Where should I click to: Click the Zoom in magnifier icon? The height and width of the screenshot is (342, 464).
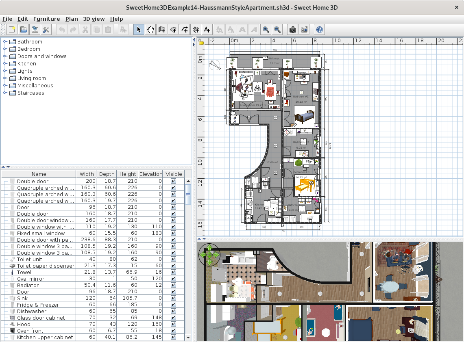pos(266,29)
